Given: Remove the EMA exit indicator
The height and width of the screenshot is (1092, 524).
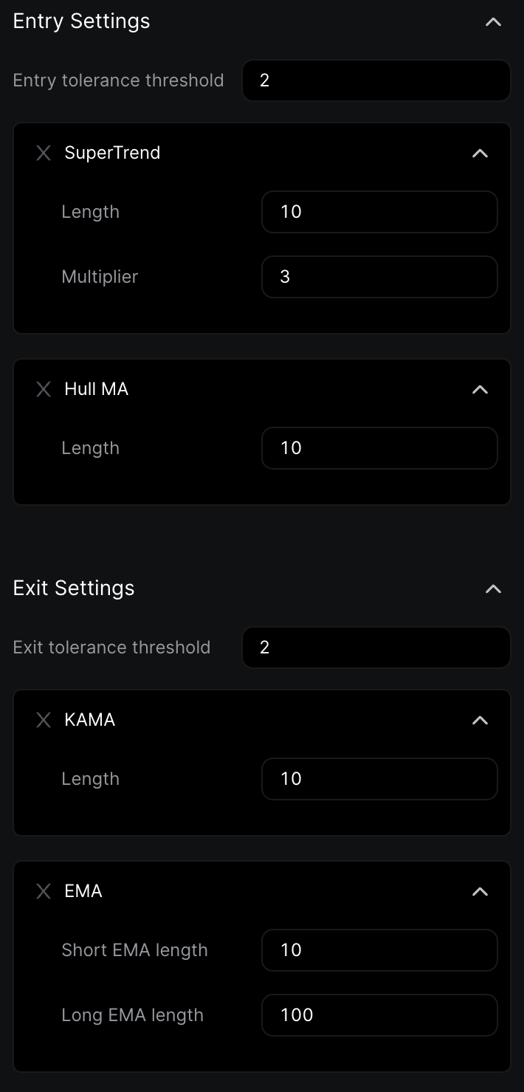Looking at the screenshot, I should pyautogui.click(x=44, y=891).
